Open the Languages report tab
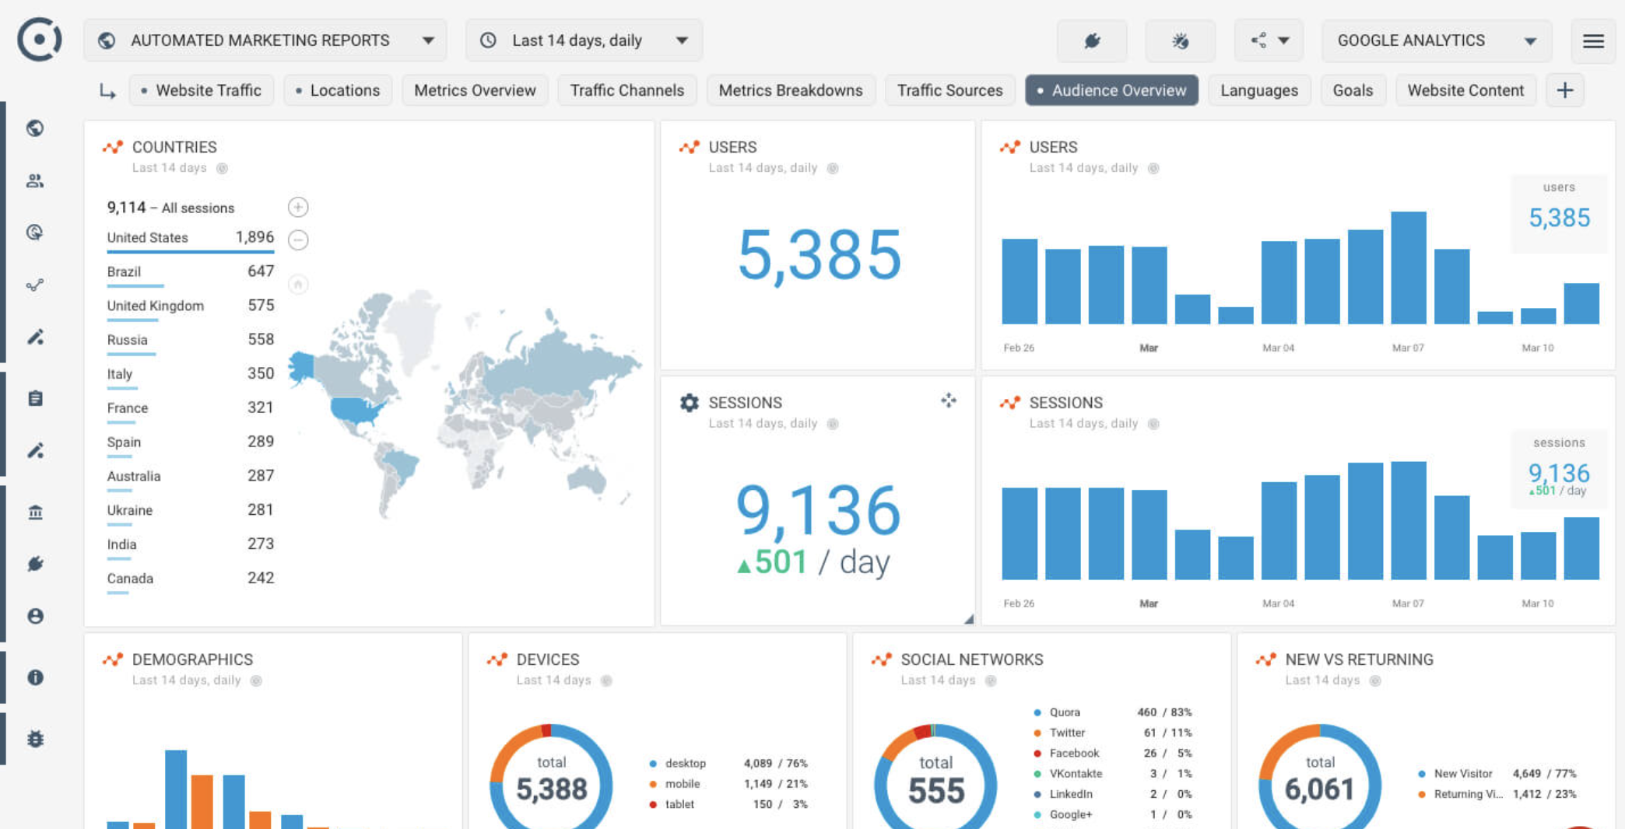The image size is (1625, 829). point(1259,90)
